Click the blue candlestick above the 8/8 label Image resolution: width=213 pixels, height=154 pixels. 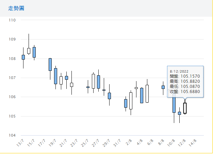163,87
